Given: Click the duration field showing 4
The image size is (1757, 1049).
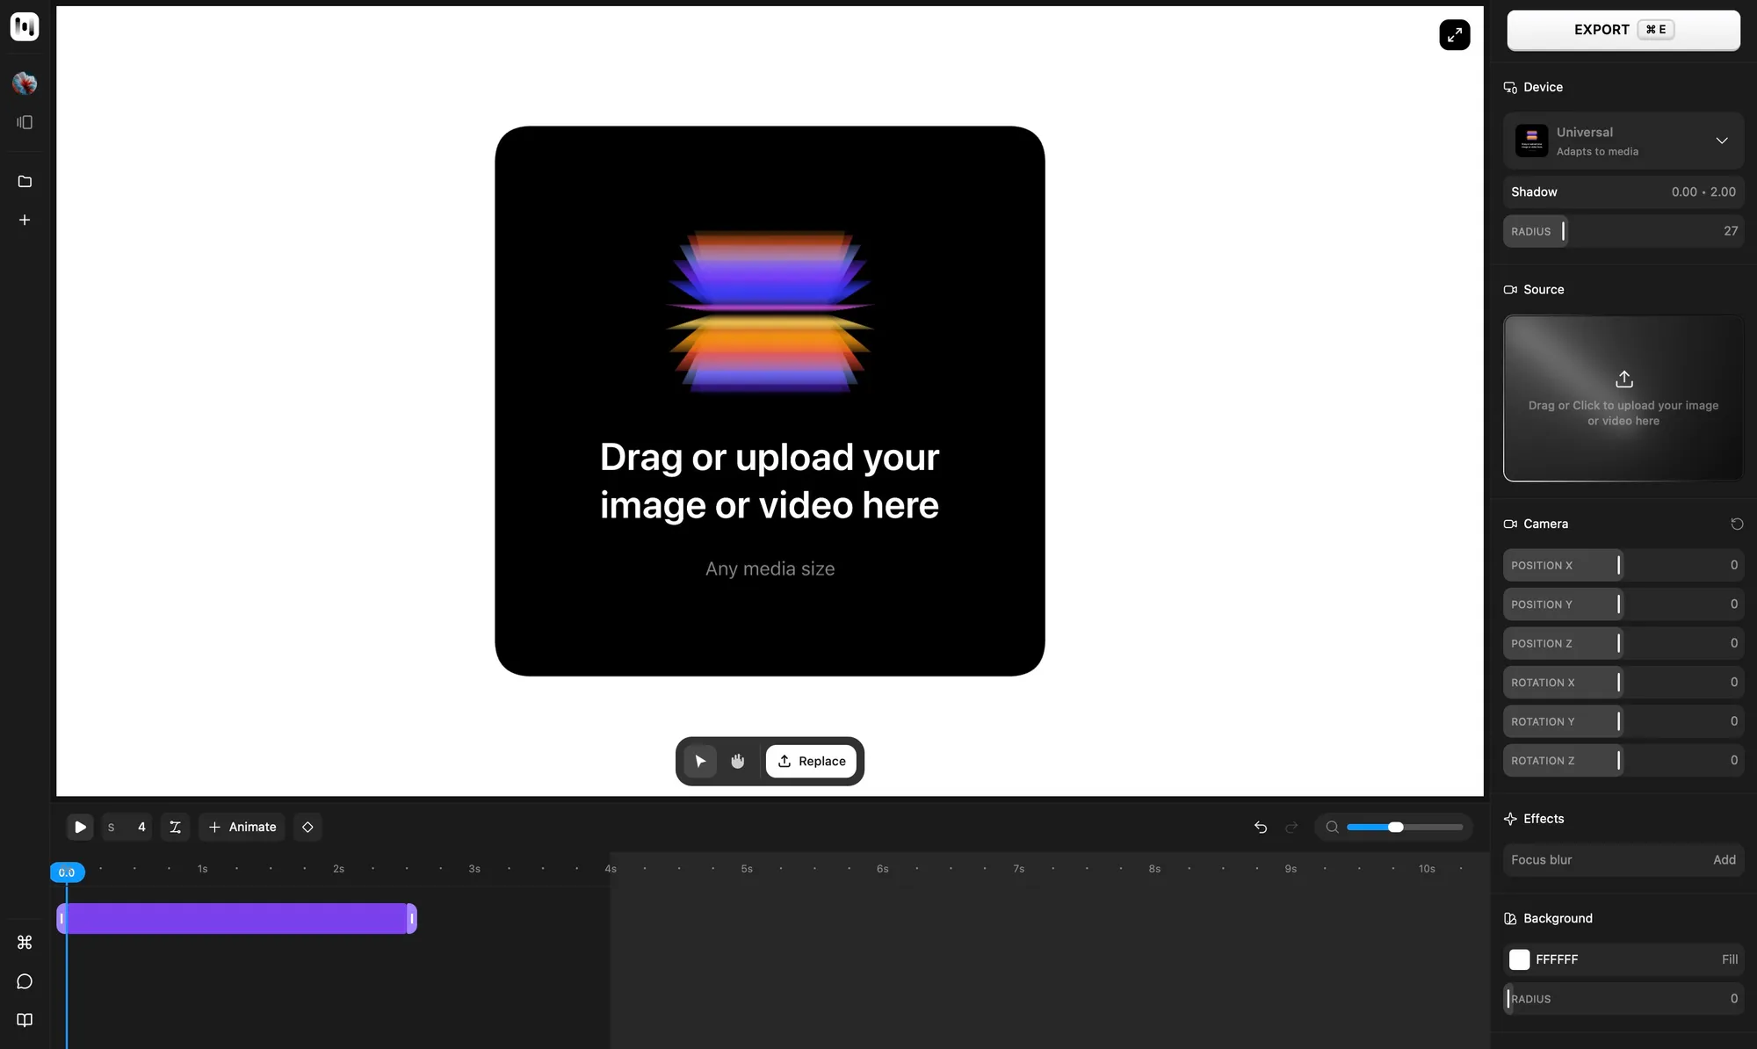Looking at the screenshot, I should pyautogui.click(x=127, y=827).
